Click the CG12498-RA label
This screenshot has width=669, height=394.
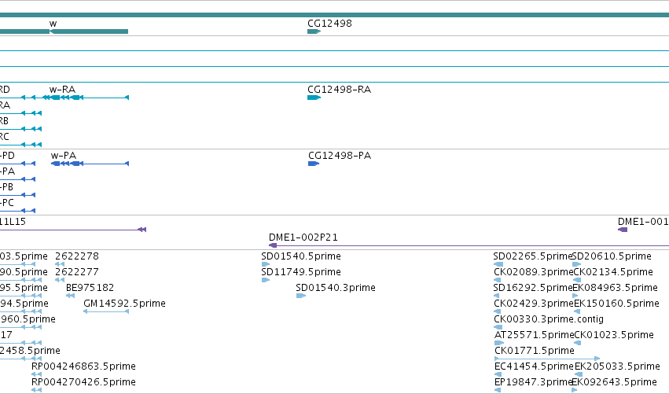pyautogui.click(x=339, y=90)
